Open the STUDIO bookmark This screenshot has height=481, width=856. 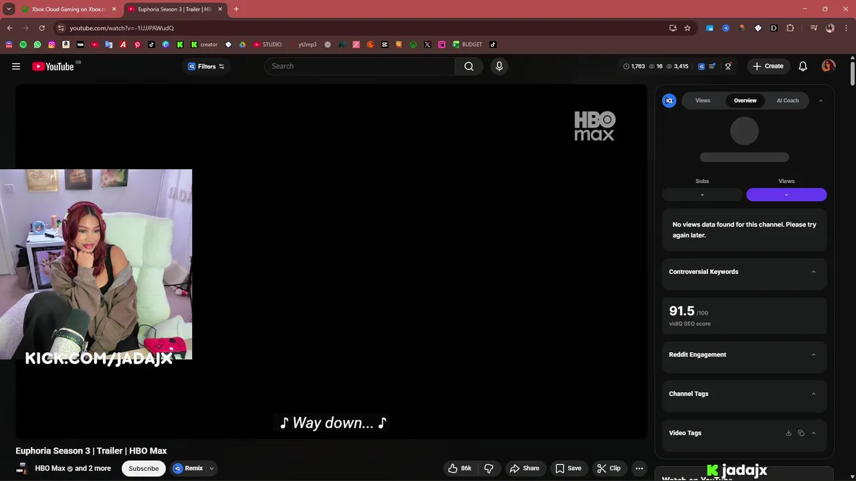tap(267, 45)
